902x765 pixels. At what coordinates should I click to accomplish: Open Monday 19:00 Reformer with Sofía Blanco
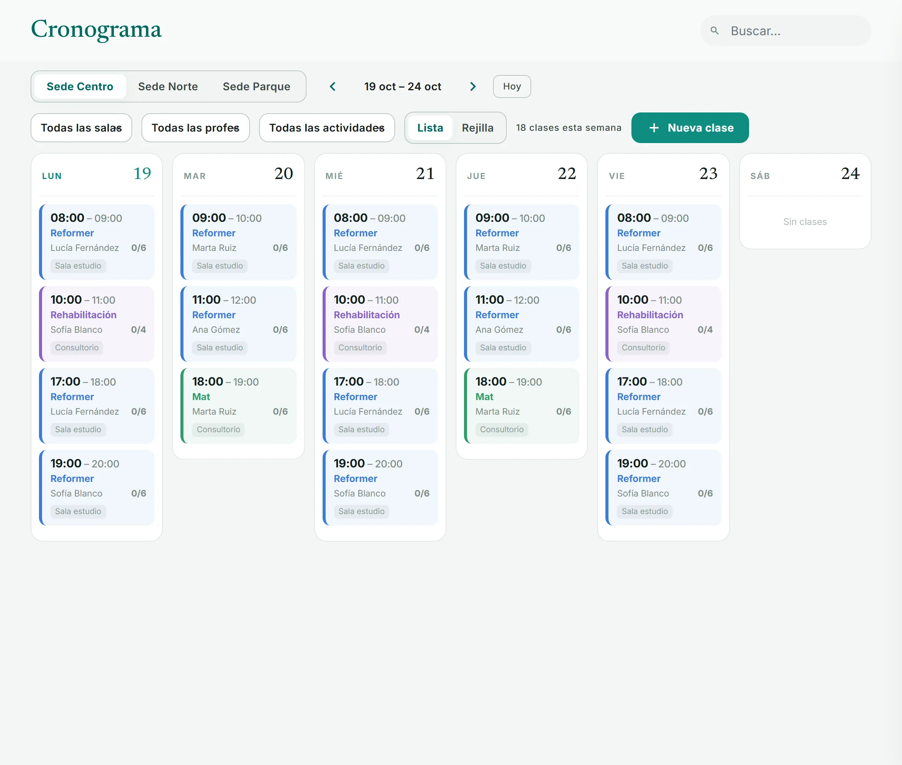[x=97, y=488]
